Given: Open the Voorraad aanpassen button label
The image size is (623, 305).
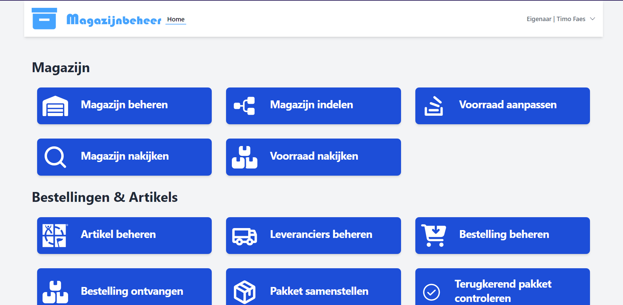Looking at the screenshot, I should (x=508, y=105).
